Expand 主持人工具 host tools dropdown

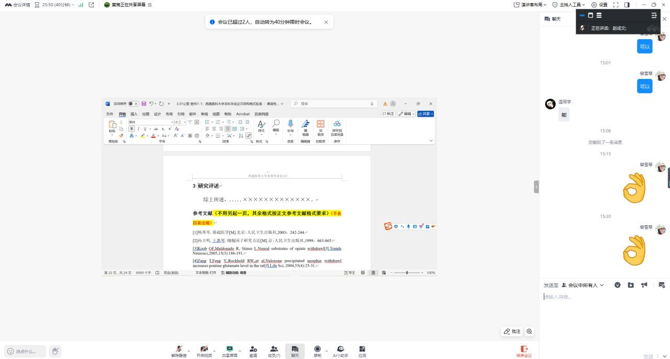click(569, 5)
